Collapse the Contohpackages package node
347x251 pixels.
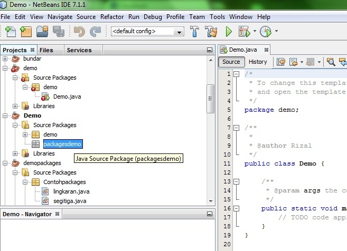point(25,182)
